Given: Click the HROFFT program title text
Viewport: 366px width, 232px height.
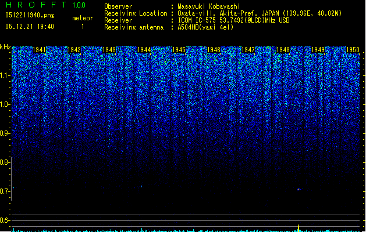Looking at the screenshot, I should coord(36,5).
